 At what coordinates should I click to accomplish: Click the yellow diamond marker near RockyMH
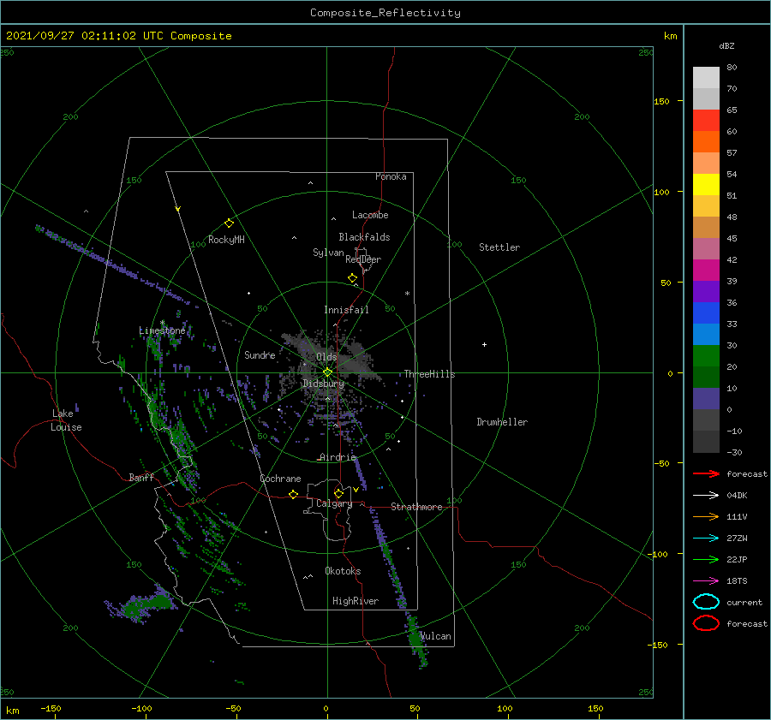coord(229,223)
